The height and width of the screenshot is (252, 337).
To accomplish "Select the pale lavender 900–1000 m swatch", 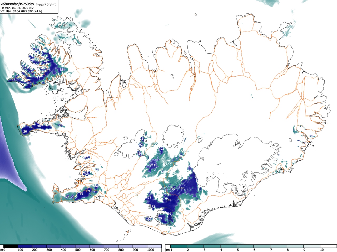I will click(140, 246).
